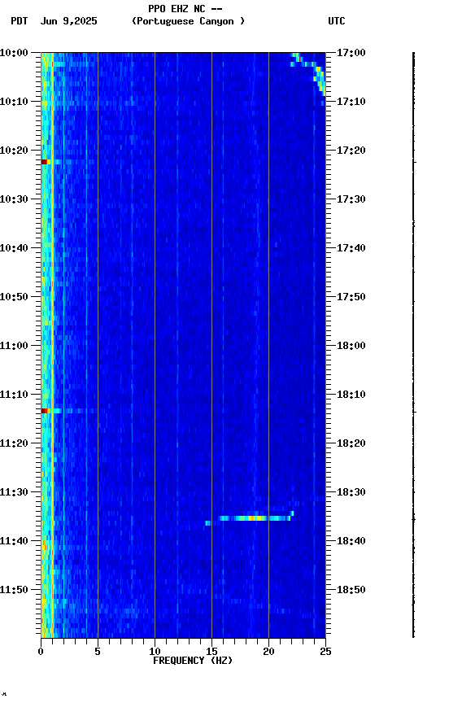The height and width of the screenshot is (703, 449).
Task: Click the 17:10 UTC time label
Action: 351,102
